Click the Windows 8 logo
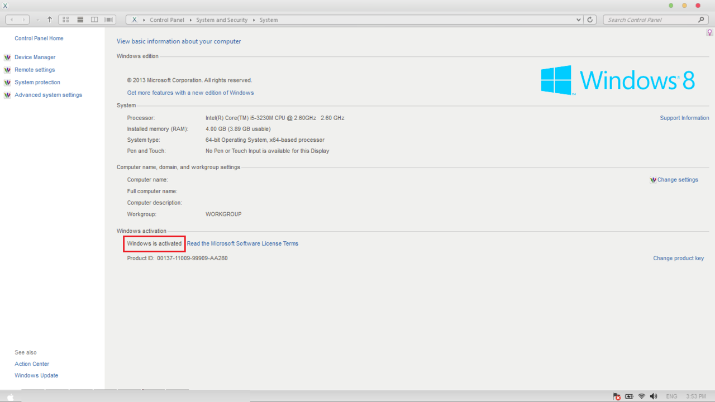This screenshot has width=715, height=402. coord(618,80)
